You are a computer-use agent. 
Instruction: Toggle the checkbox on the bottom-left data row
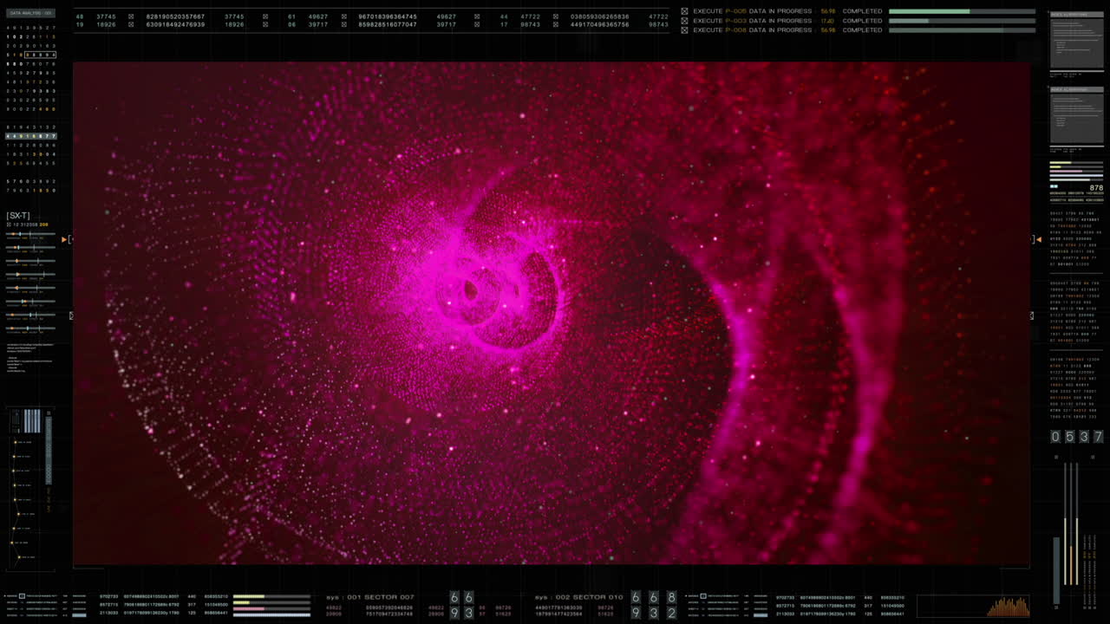(x=20, y=595)
